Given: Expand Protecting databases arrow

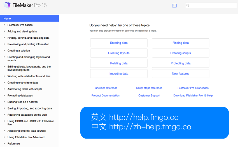Looking at the screenshot, I should click(x=4, y=95).
